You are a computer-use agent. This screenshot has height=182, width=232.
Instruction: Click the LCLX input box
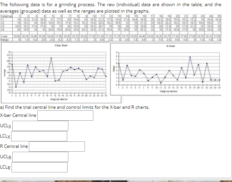pos(39,136)
